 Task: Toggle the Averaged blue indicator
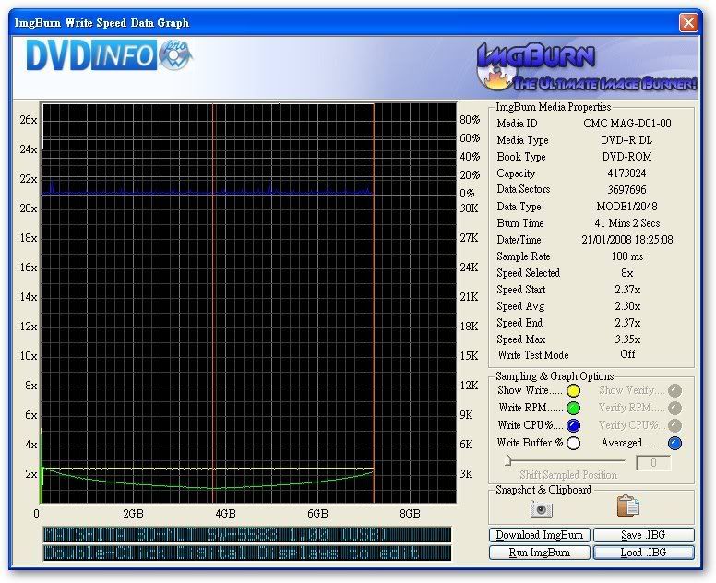click(674, 444)
